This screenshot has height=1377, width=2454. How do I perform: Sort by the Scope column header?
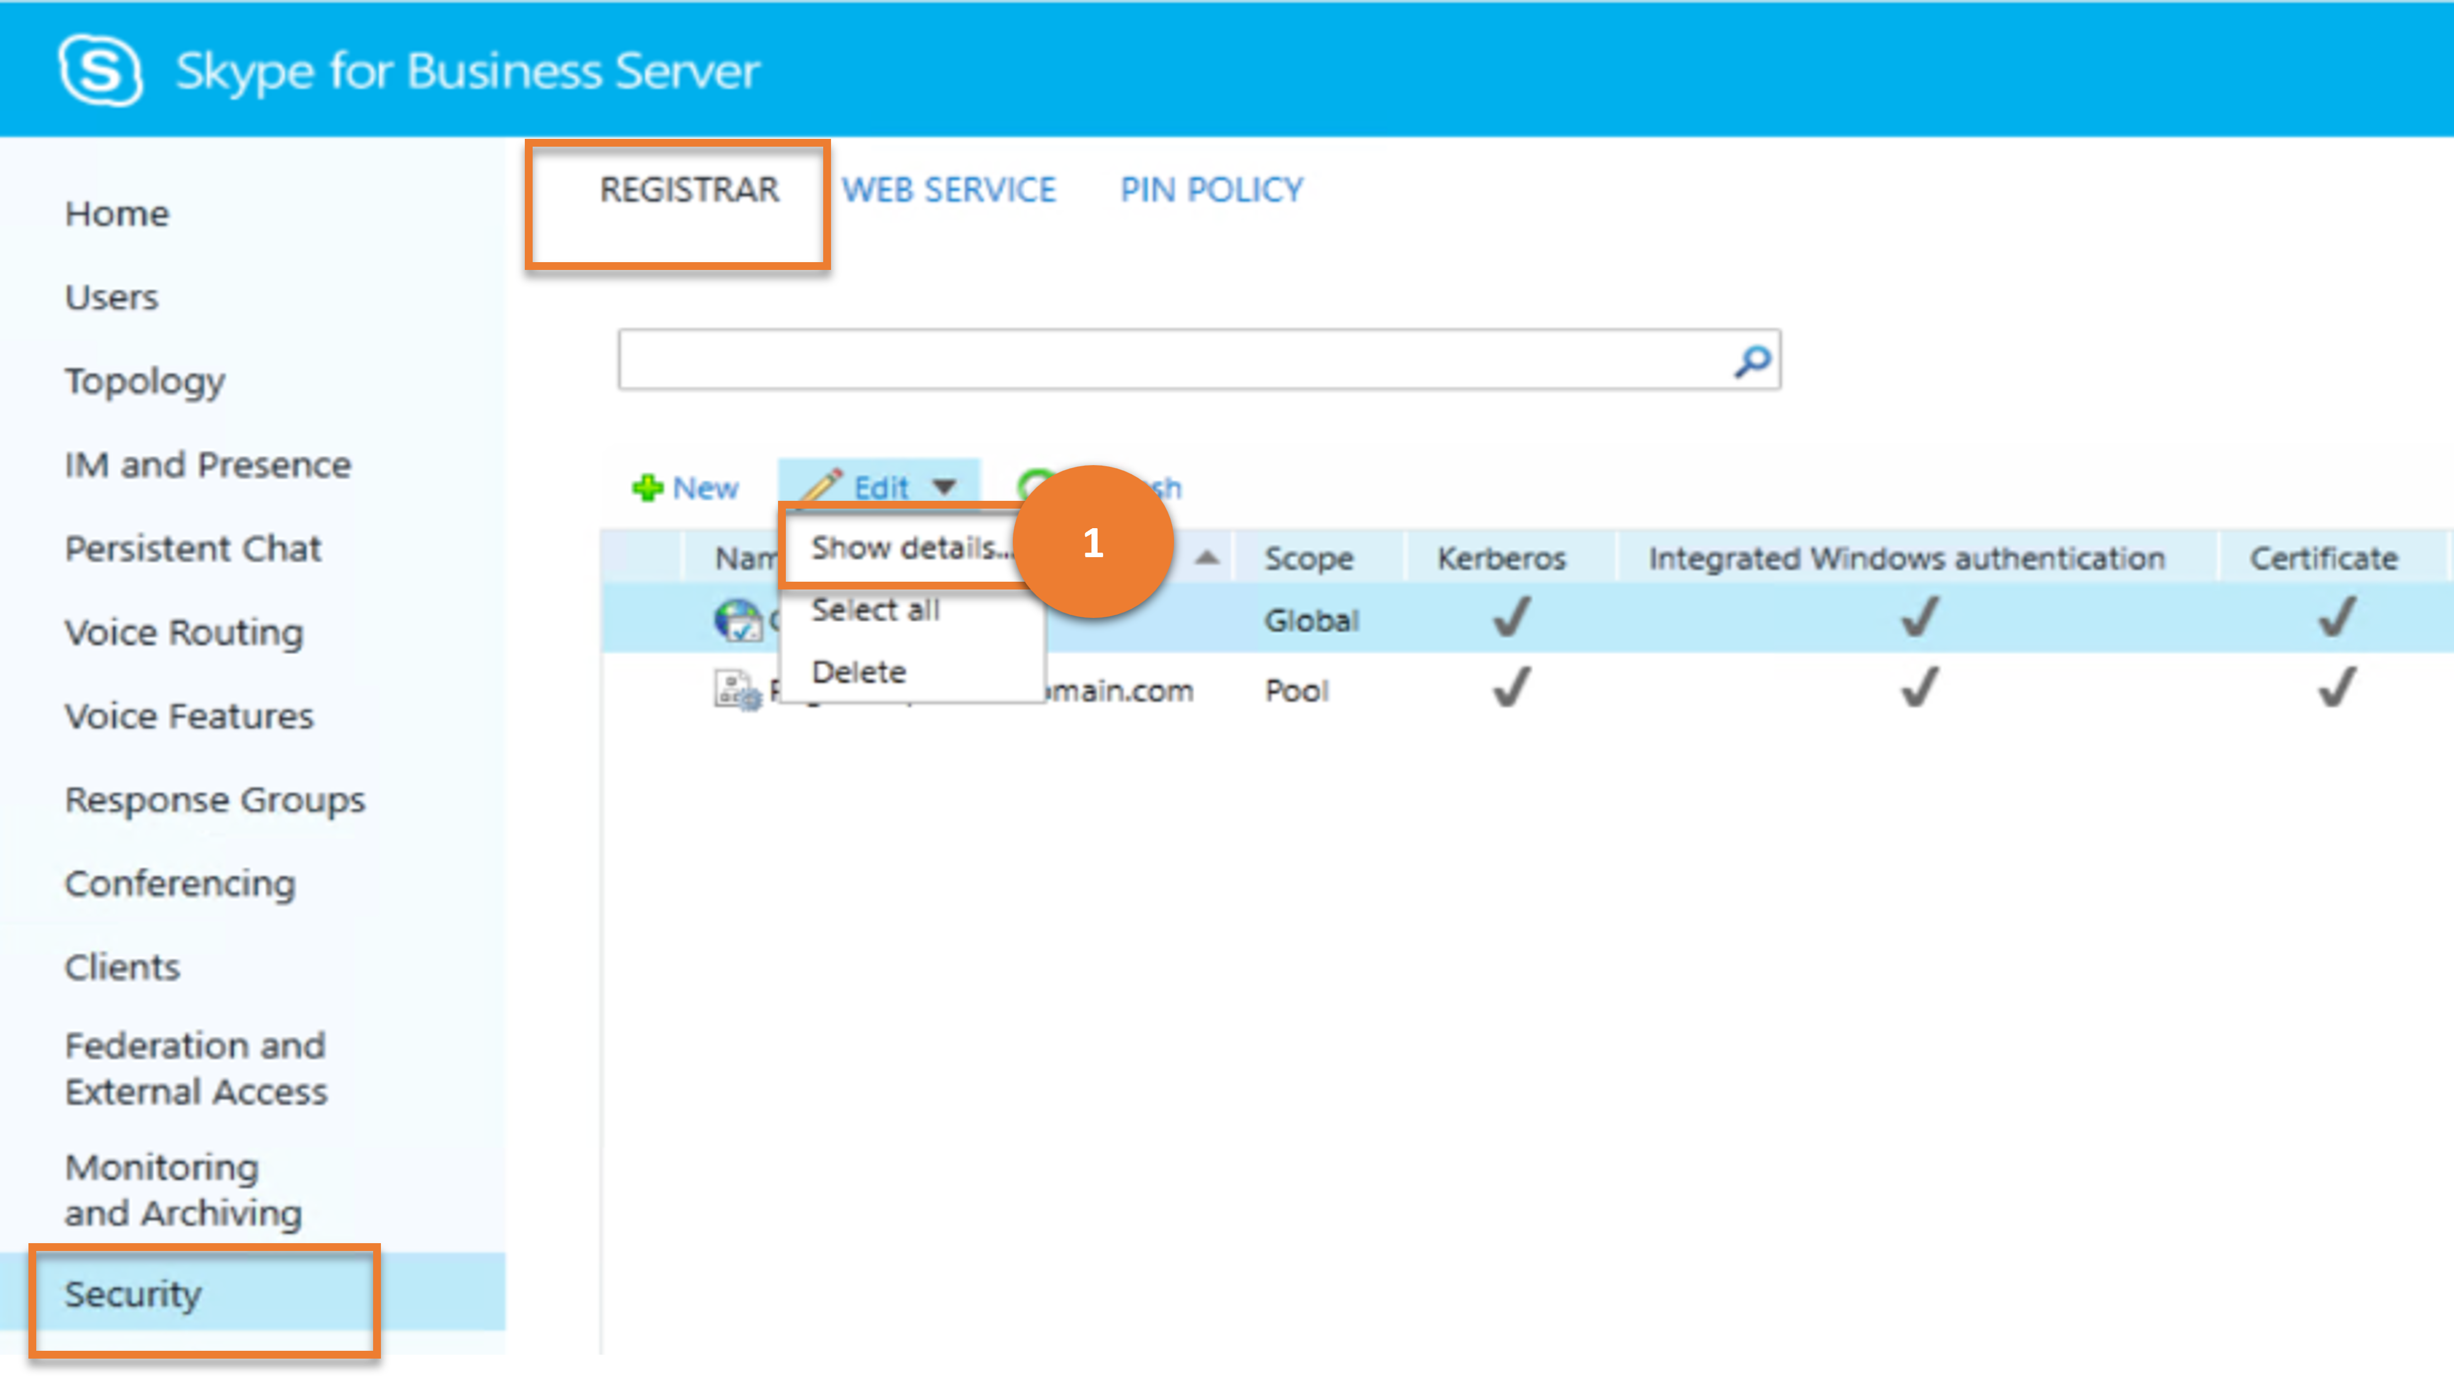pyautogui.click(x=1308, y=558)
